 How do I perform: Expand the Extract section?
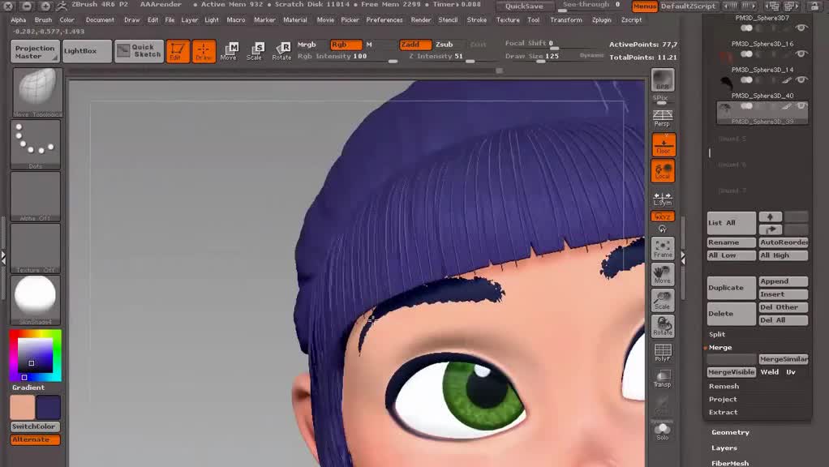point(724,412)
